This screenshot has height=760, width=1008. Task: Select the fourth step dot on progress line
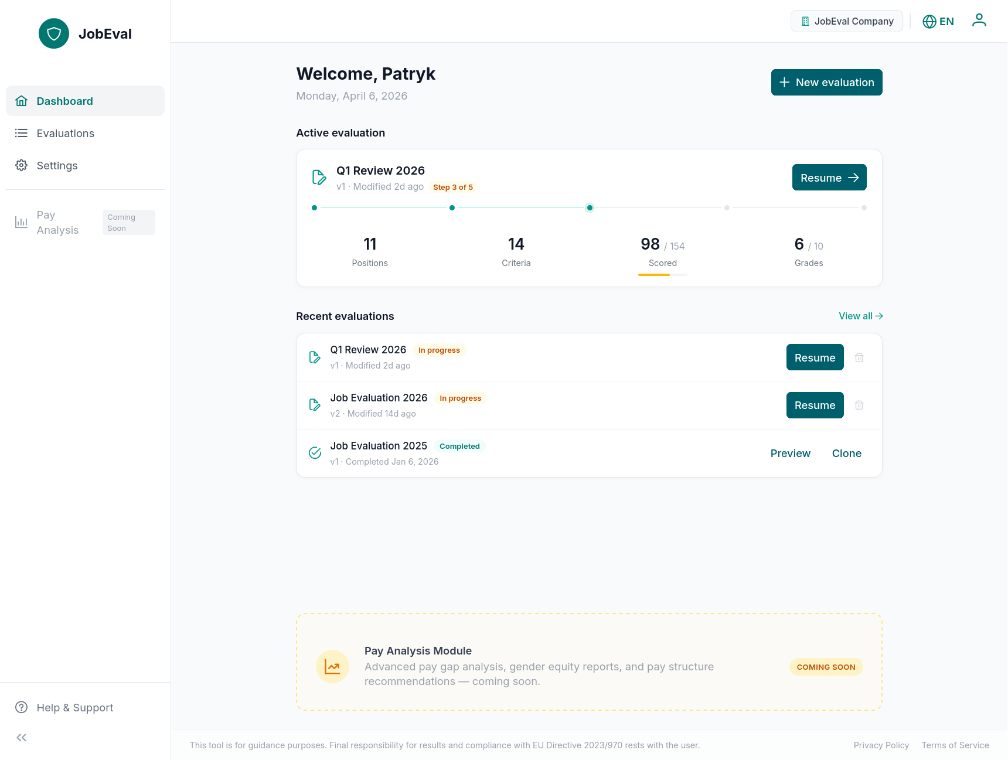coord(727,207)
